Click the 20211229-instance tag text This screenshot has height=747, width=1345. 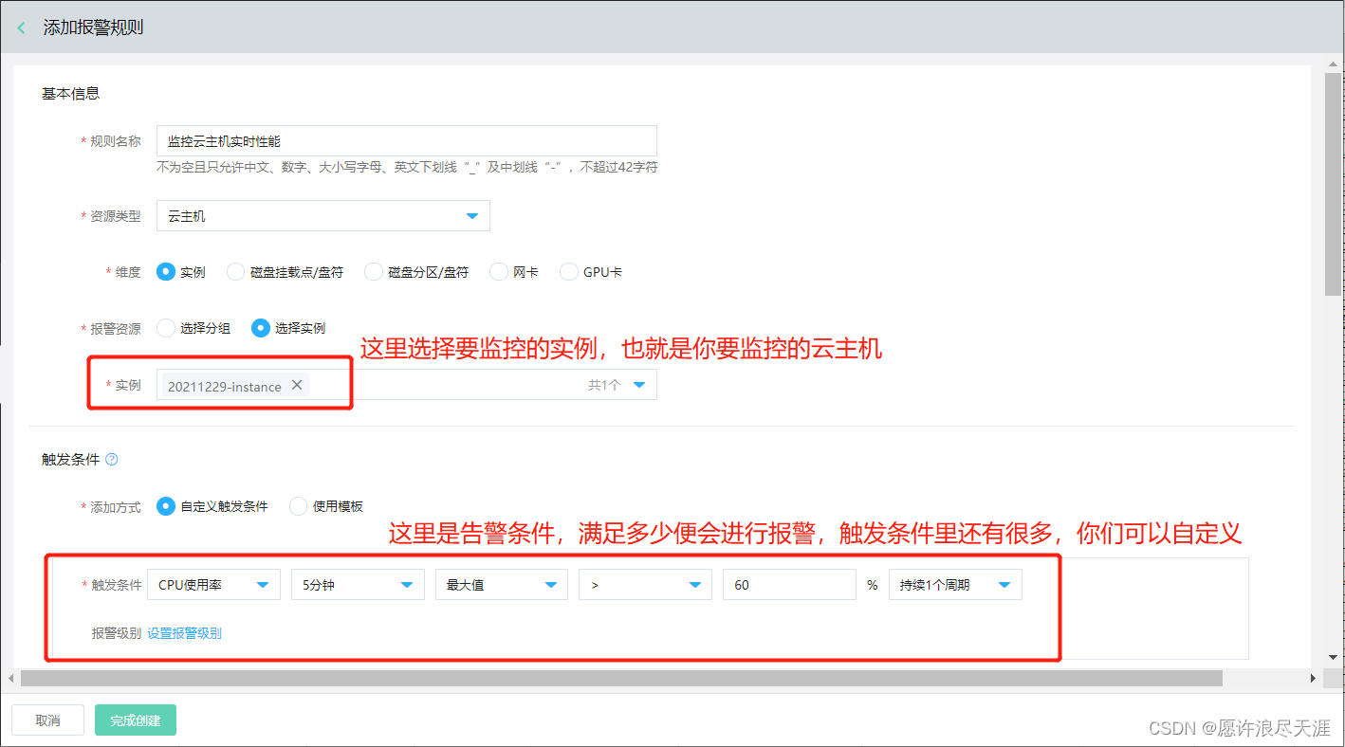pyautogui.click(x=225, y=386)
